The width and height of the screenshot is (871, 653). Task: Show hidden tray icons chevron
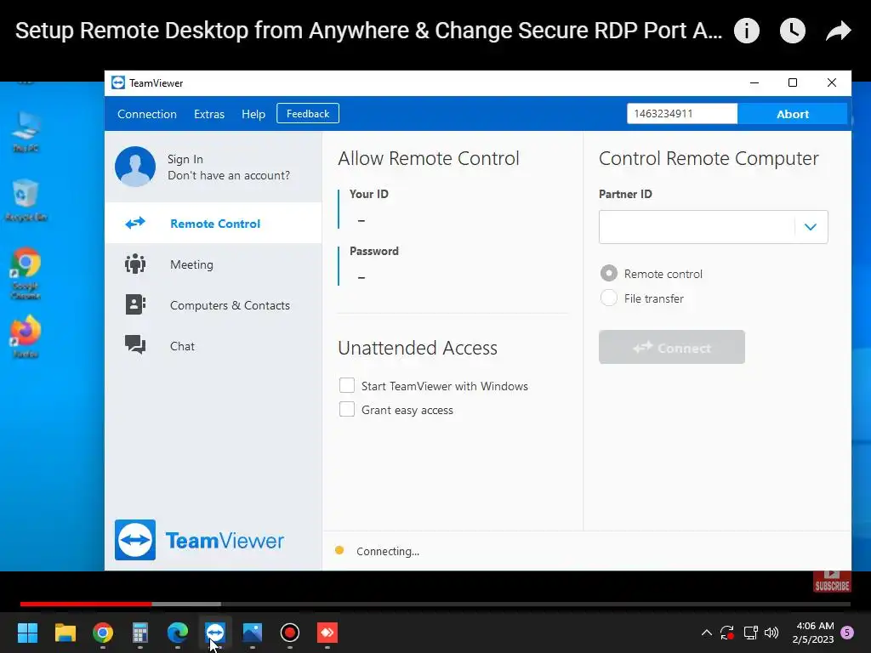point(707,633)
